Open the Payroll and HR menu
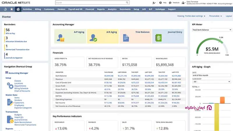The height and width of the screenshot is (131, 233). 75,9
